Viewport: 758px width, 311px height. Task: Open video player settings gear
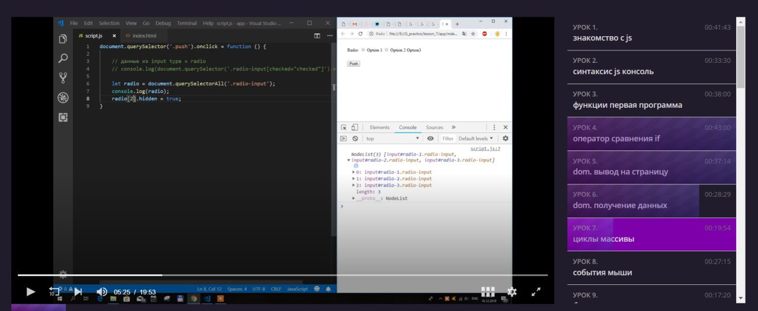[x=512, y=291]
